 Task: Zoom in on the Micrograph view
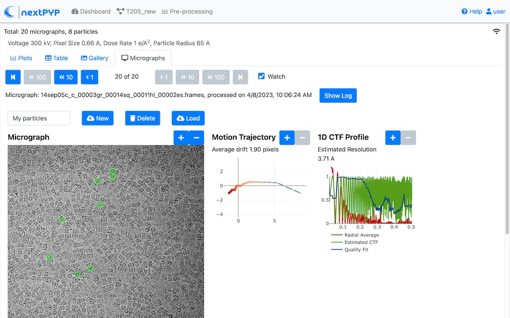(x=181, y=137)
